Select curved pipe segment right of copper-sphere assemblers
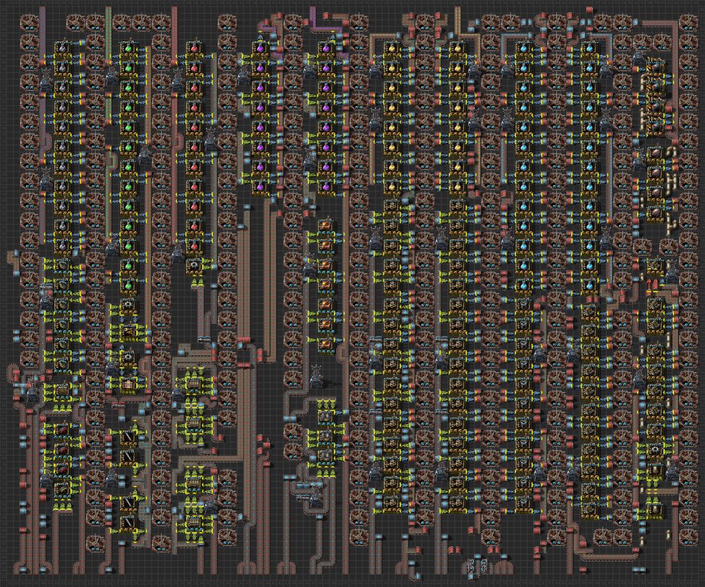 tap(672, 151)
